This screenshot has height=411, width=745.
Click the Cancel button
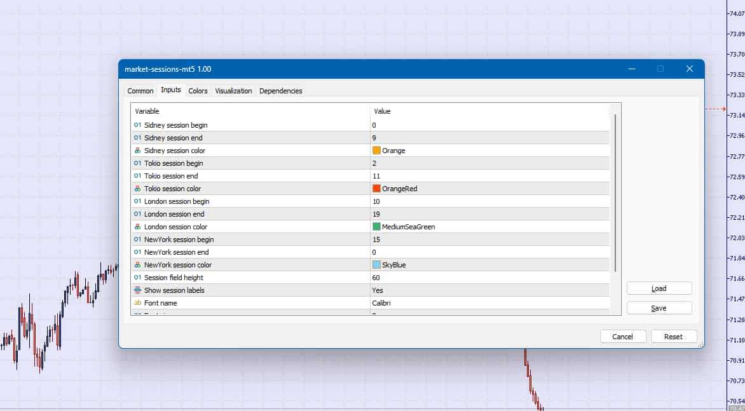point(623,337)
